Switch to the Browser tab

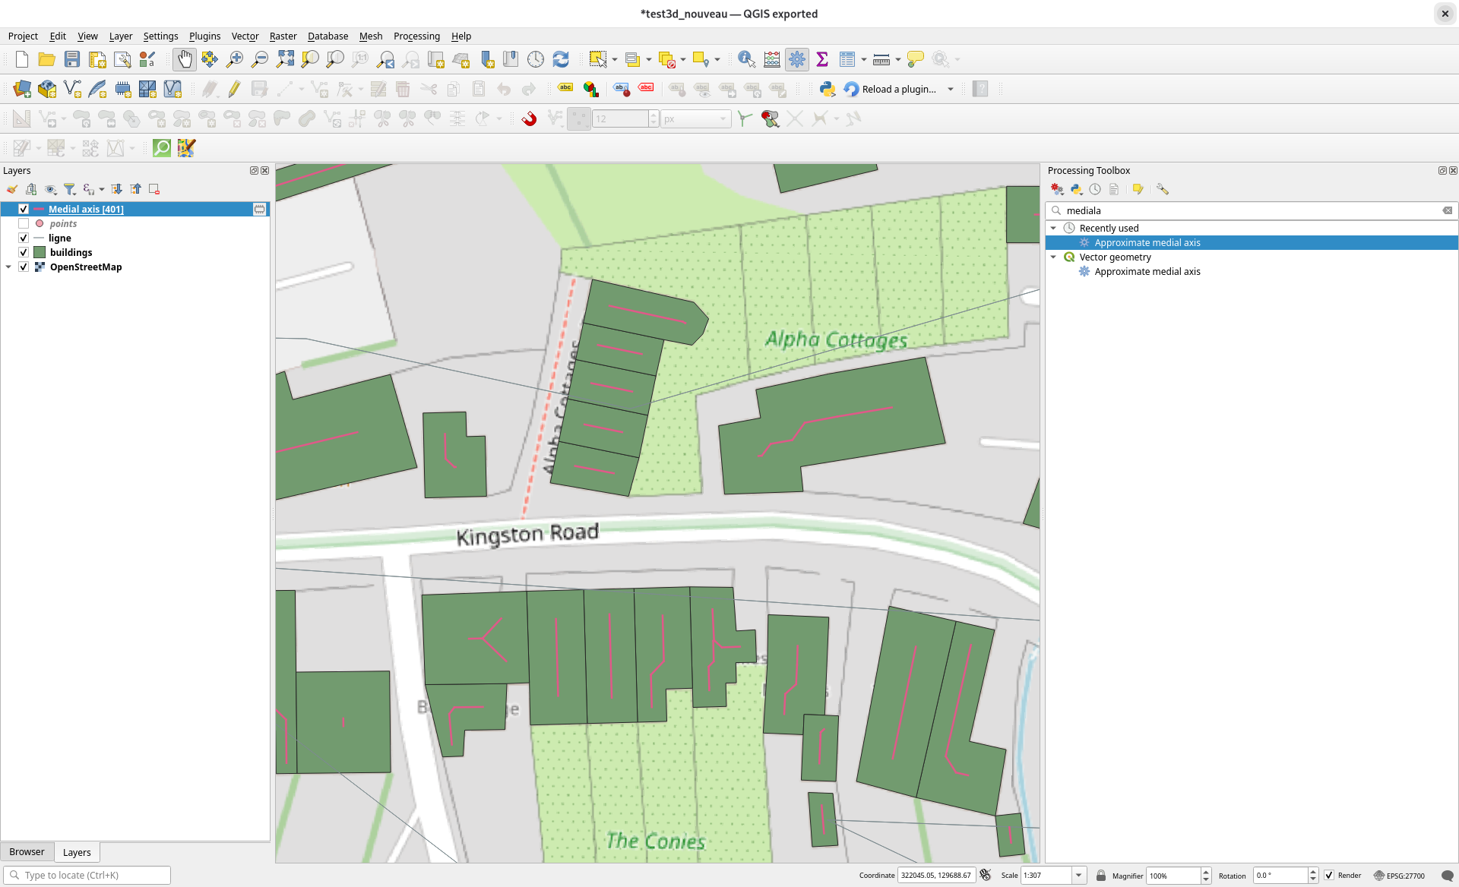point(27,851)
